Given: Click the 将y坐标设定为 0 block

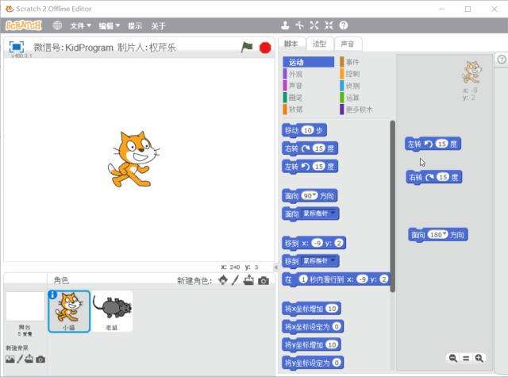Looking at the screenshot, I should [x=313, y=363].
